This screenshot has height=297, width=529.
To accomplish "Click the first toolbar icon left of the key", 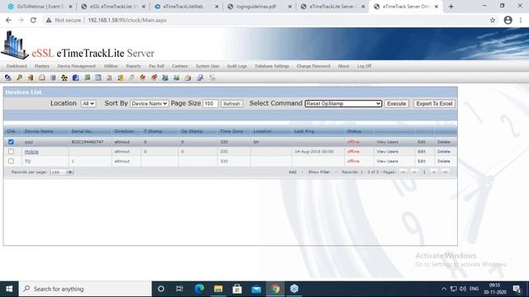I will [x=8, y=78].
